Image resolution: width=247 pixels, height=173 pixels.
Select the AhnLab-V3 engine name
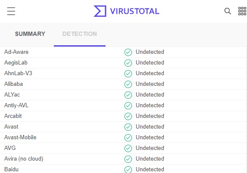[x=18, y=73]
